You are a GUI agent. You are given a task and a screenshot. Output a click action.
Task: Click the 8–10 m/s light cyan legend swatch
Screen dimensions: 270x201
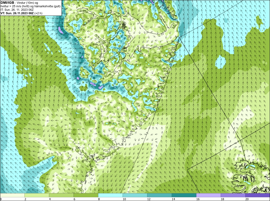coord(110,195)
